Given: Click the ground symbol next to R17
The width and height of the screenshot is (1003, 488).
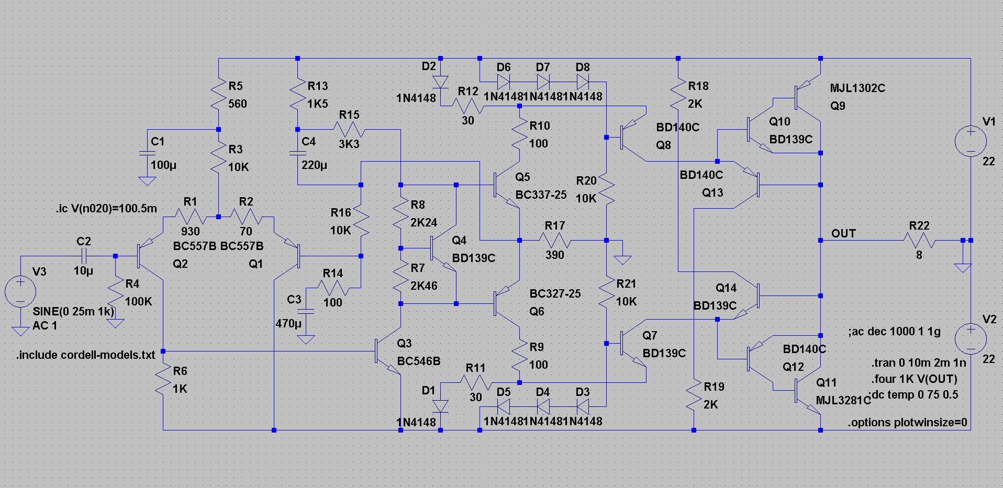Looking at the screenshot, I should click(622, 259).
